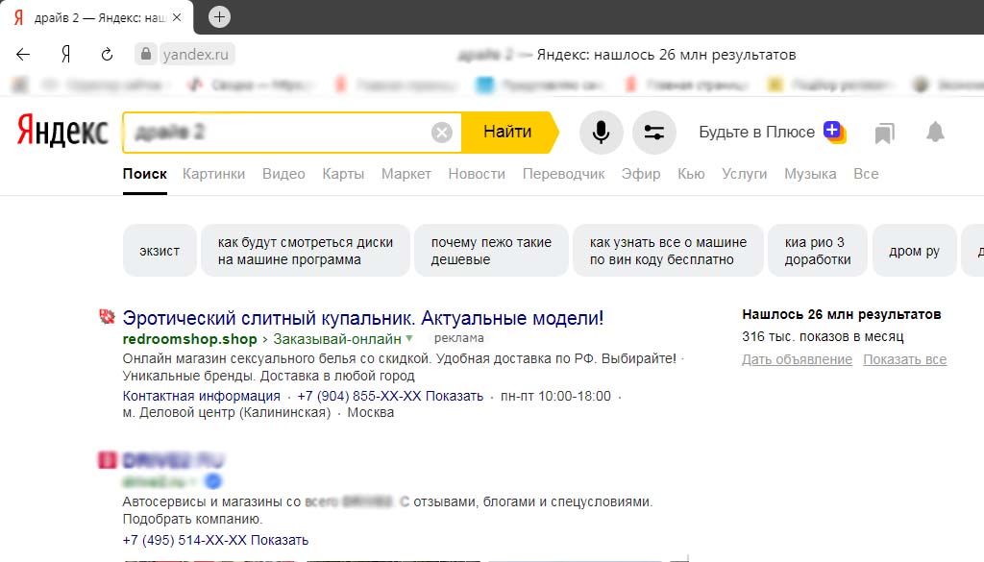Click the дром ру suggestion chip
Image resolution: width=984 pixels, height=562 pixels.
click(x=915, y=251)
